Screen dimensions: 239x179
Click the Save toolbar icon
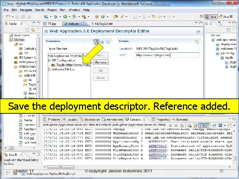(17, 17)
